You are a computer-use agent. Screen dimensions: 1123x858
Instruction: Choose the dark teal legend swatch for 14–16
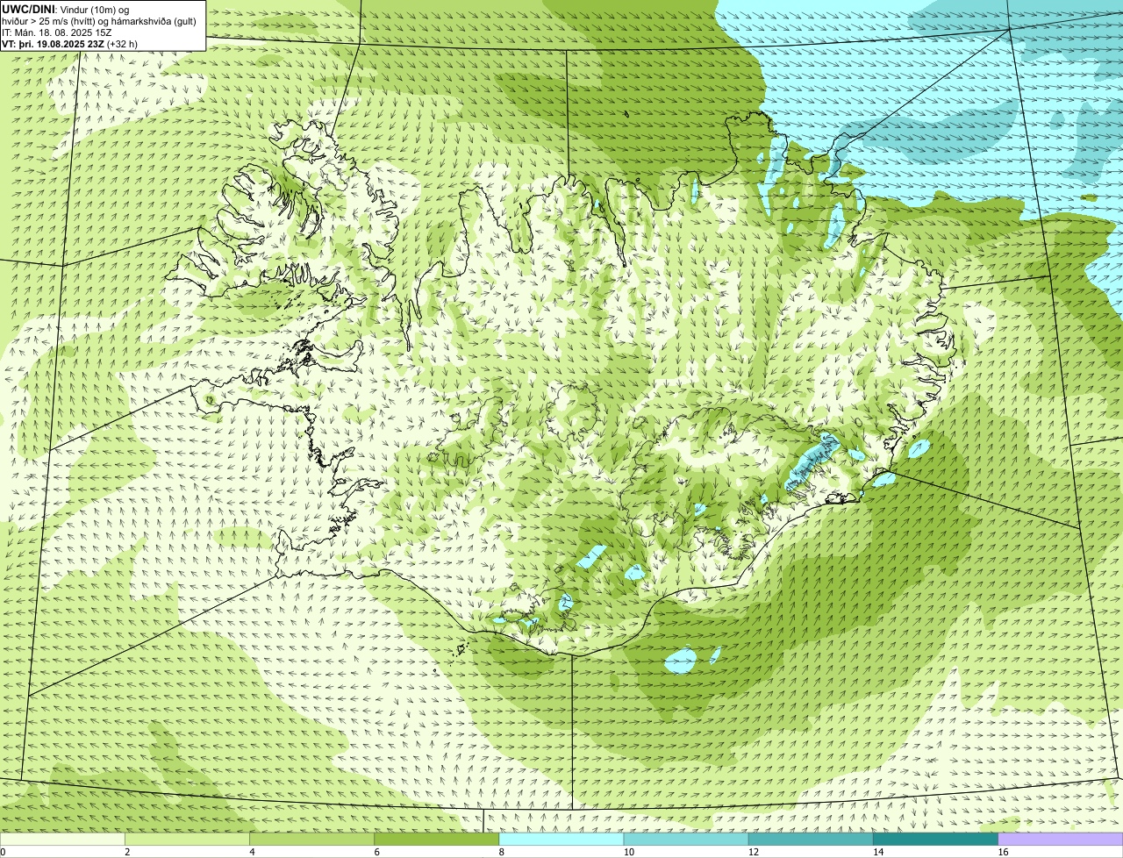pos(935,839)
